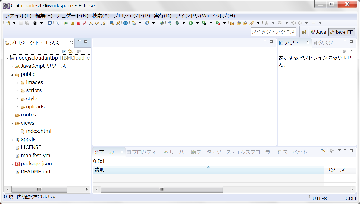Click the Step Over icon

click(97, 23)
